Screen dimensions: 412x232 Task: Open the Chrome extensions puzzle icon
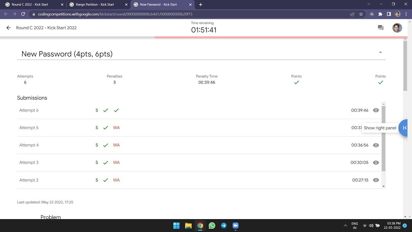380,14
